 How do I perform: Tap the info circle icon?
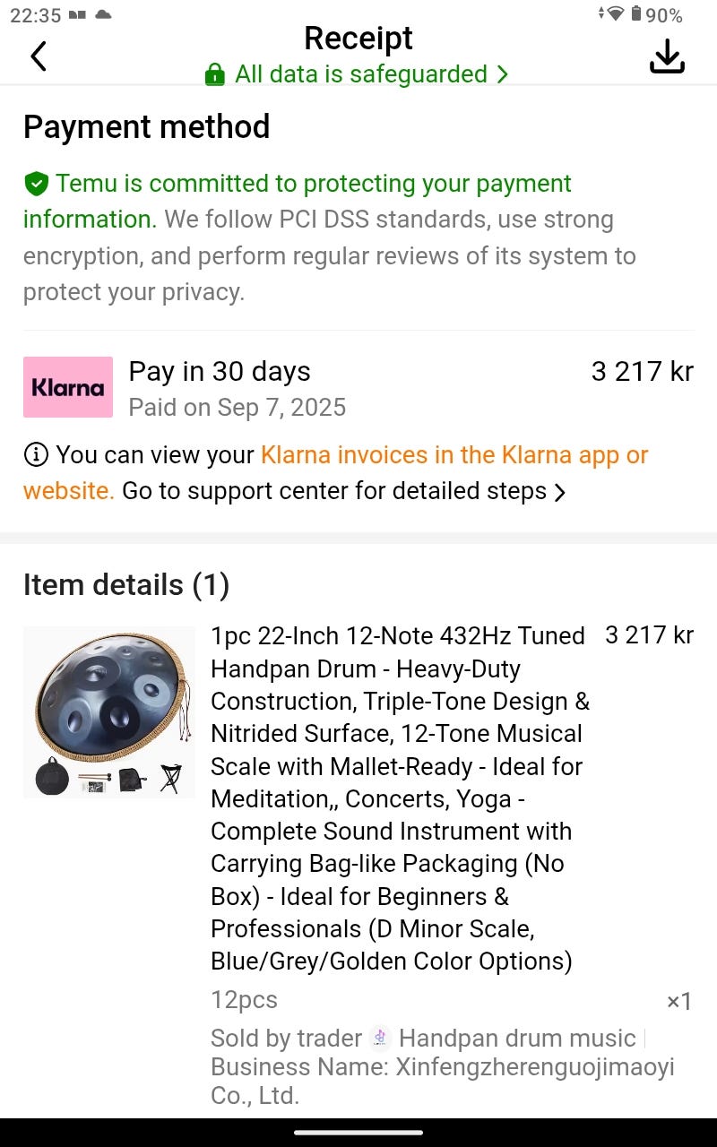coord(35,455)
